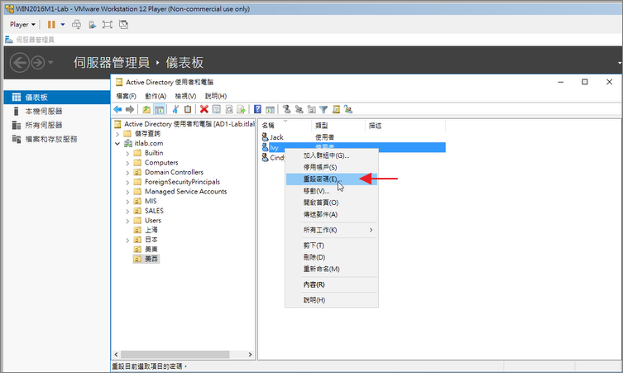Click the VMware send Ctrl+Alt+Del icon
The width and height of the screenshot is (623, 373).
coord(76,25)
